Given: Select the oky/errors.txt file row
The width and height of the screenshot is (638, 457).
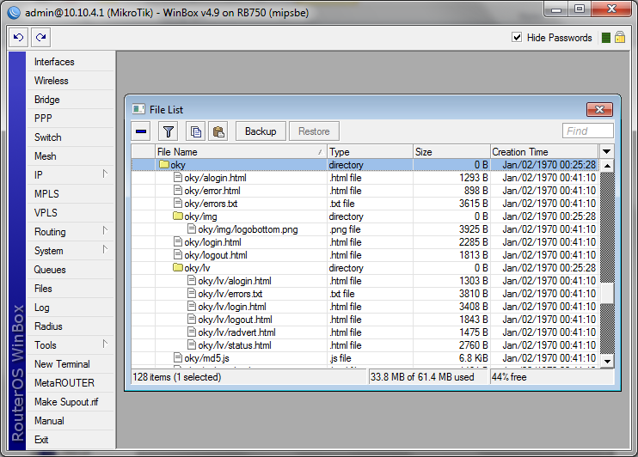Looking at the screenshot, I should tap(365, 204).
